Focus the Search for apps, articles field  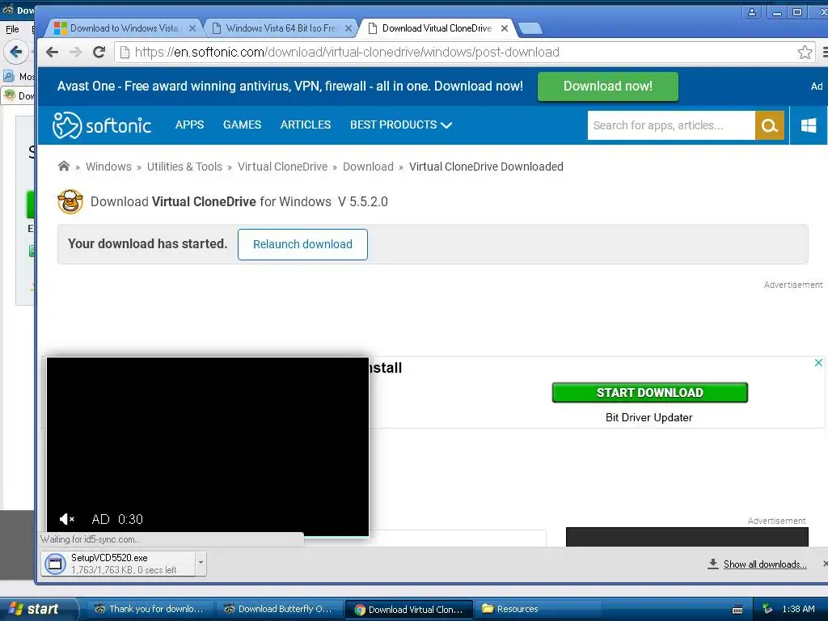(671, 125)
